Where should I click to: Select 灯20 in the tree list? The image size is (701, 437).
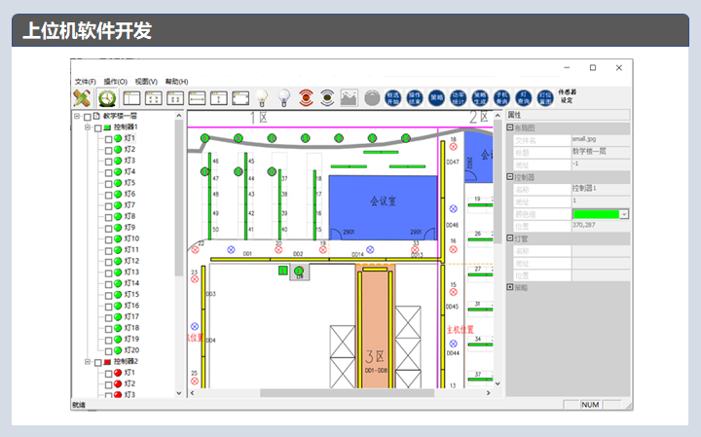131,350
